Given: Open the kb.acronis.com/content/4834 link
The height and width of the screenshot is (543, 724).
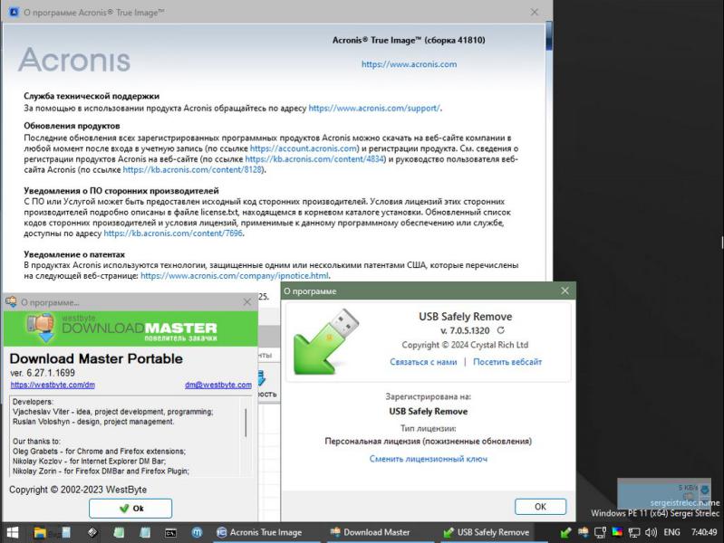Looking at the screenshot, I should click(x=314, y=159).
